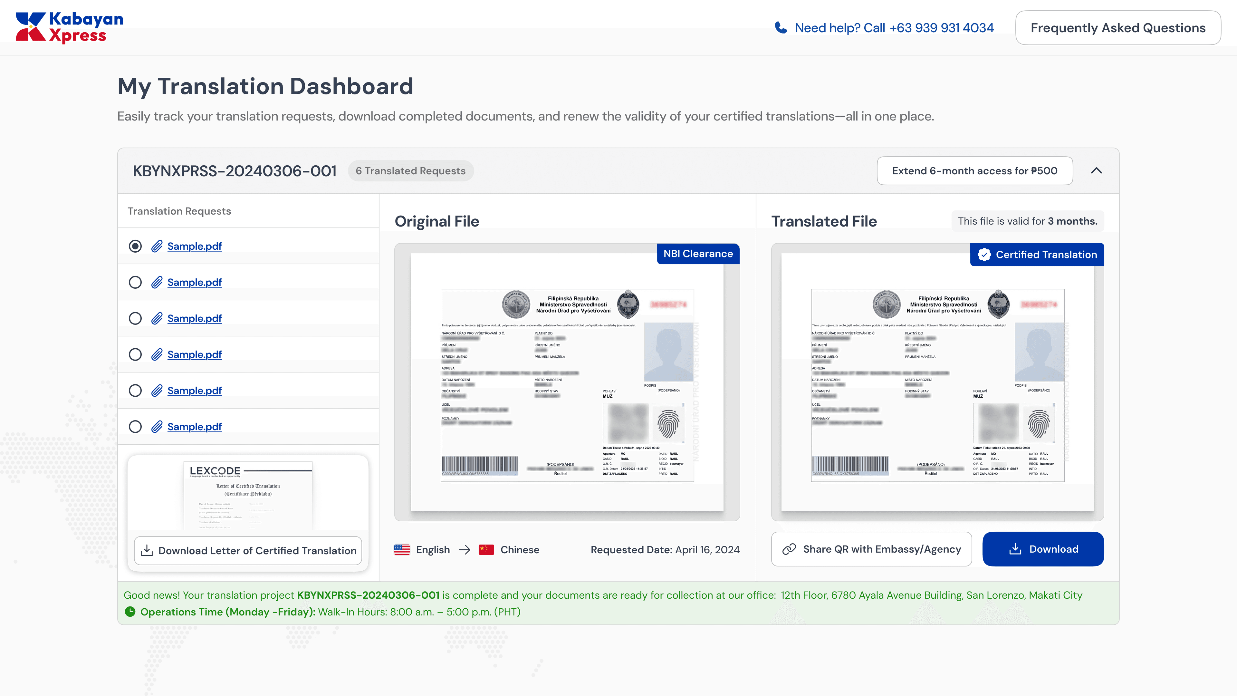Click the paperclip icon of the sixth Sample.pdf
1237x696 pixels.
click(157, 427)
